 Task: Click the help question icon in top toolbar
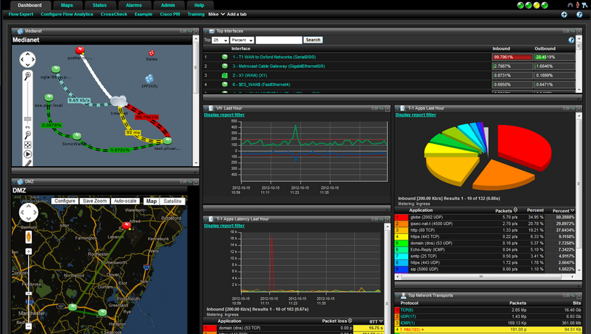[579, 15]
